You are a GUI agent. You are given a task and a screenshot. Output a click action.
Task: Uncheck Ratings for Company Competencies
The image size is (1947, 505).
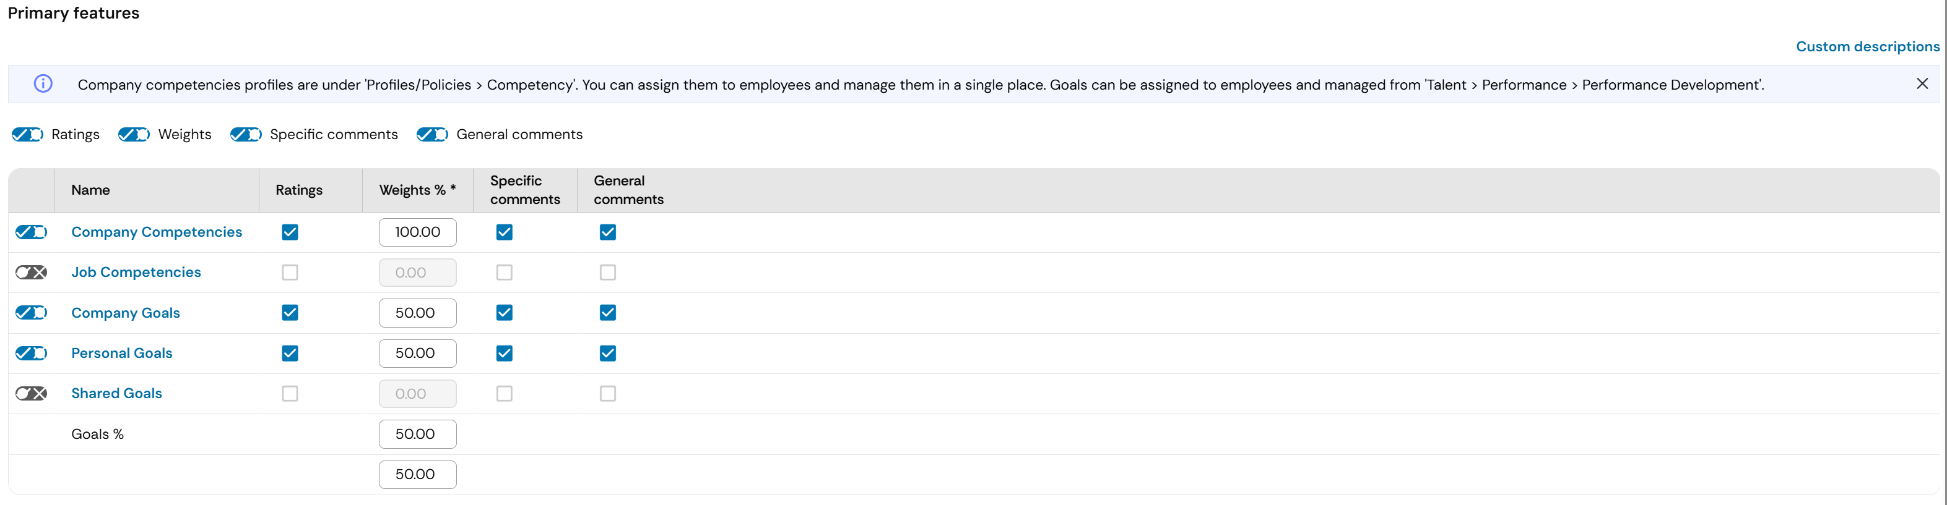290,232
